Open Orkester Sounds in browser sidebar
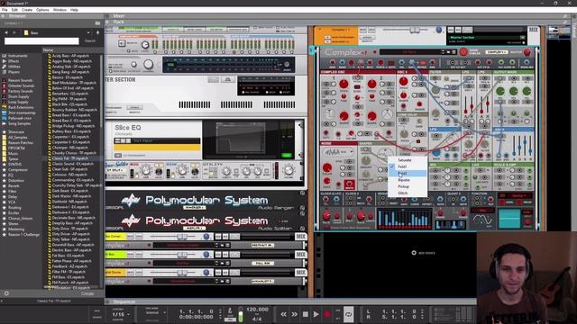 (21, 85)
